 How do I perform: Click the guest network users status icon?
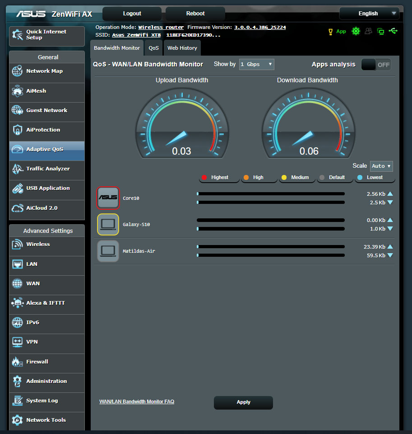coord(368,31)
